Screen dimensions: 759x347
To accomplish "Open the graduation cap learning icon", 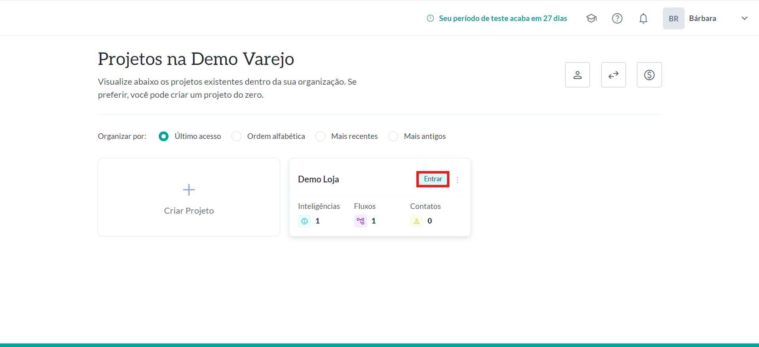I will 591,18.
